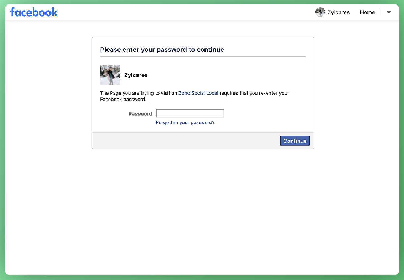Click the re-enter password explanation text
This screenshot has height=280, width=404.
(x=194, y=96)
